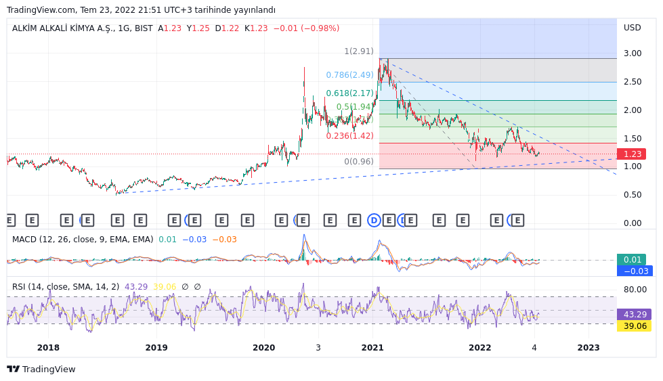Click the 1.50 price axis label

(633, 139)
